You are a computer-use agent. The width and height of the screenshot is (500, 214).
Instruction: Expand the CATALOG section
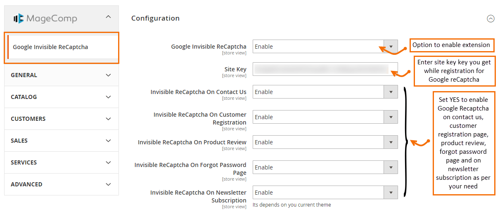[x=62, y=97]
